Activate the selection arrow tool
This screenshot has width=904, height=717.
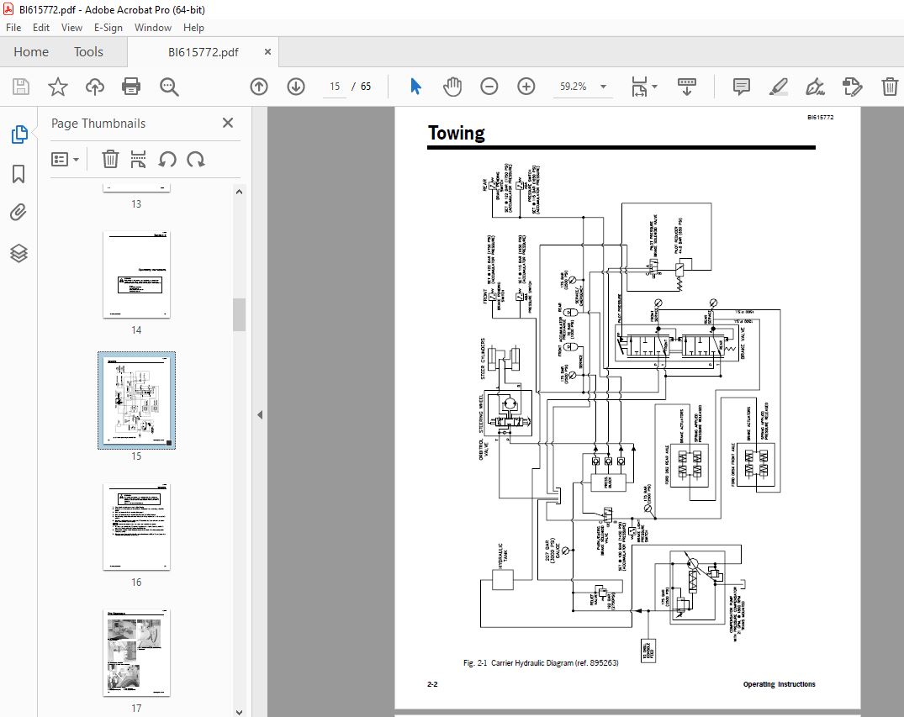click(415, 87)
